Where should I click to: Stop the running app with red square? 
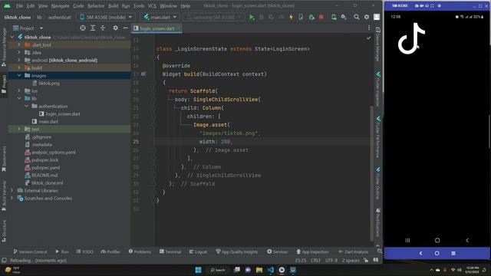click(321, 17)
